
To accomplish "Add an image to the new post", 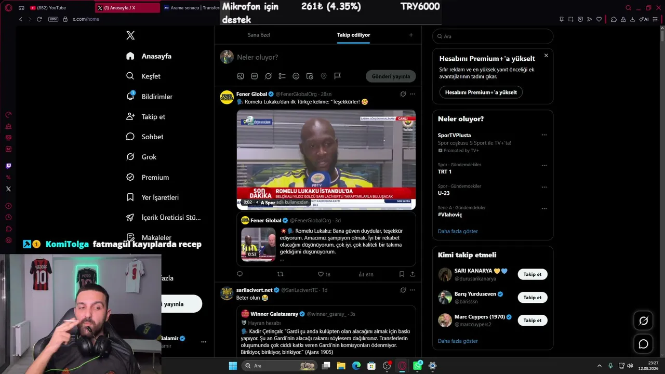I will tap(241, 76).
